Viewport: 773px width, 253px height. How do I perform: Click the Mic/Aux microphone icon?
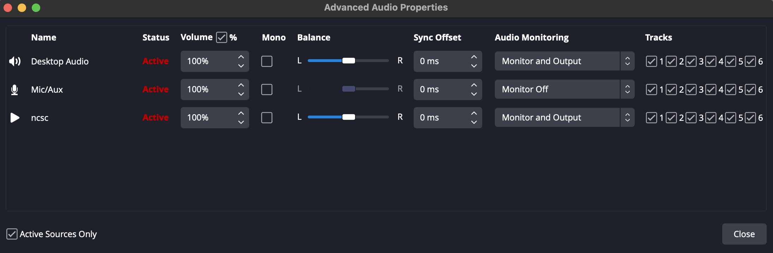pos(14,90)
